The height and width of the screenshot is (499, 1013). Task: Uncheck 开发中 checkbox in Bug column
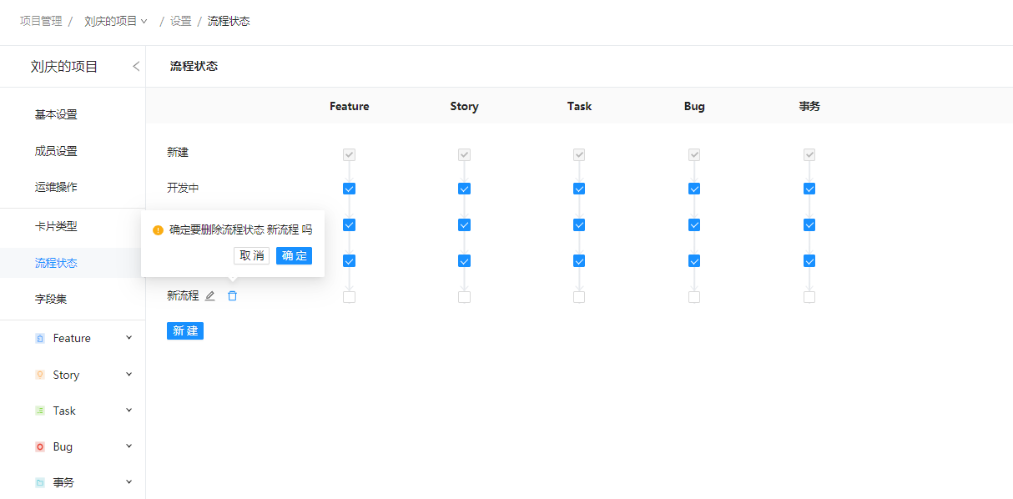coord(694,189)
